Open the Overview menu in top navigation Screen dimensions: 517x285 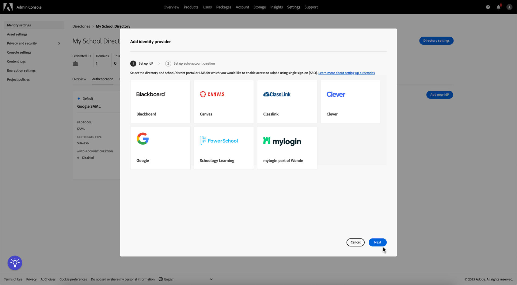171,7
